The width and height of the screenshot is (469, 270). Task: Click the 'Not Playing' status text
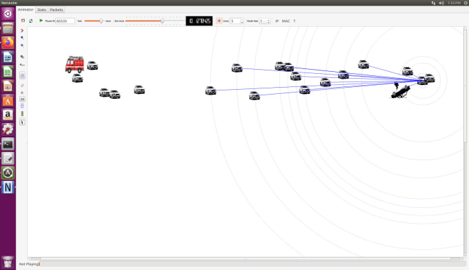pos(29,264)
